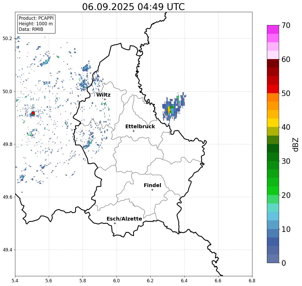
Task: Click the colorbar tick label 50
Action: 286,93
